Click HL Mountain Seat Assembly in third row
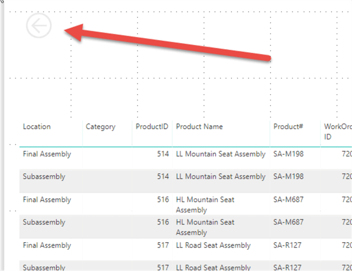The height and width of the screenshot is (271, 352). (x=205, y=205)
